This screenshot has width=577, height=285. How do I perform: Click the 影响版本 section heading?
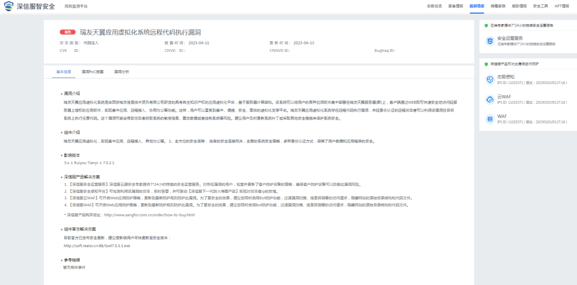(72, 156)
